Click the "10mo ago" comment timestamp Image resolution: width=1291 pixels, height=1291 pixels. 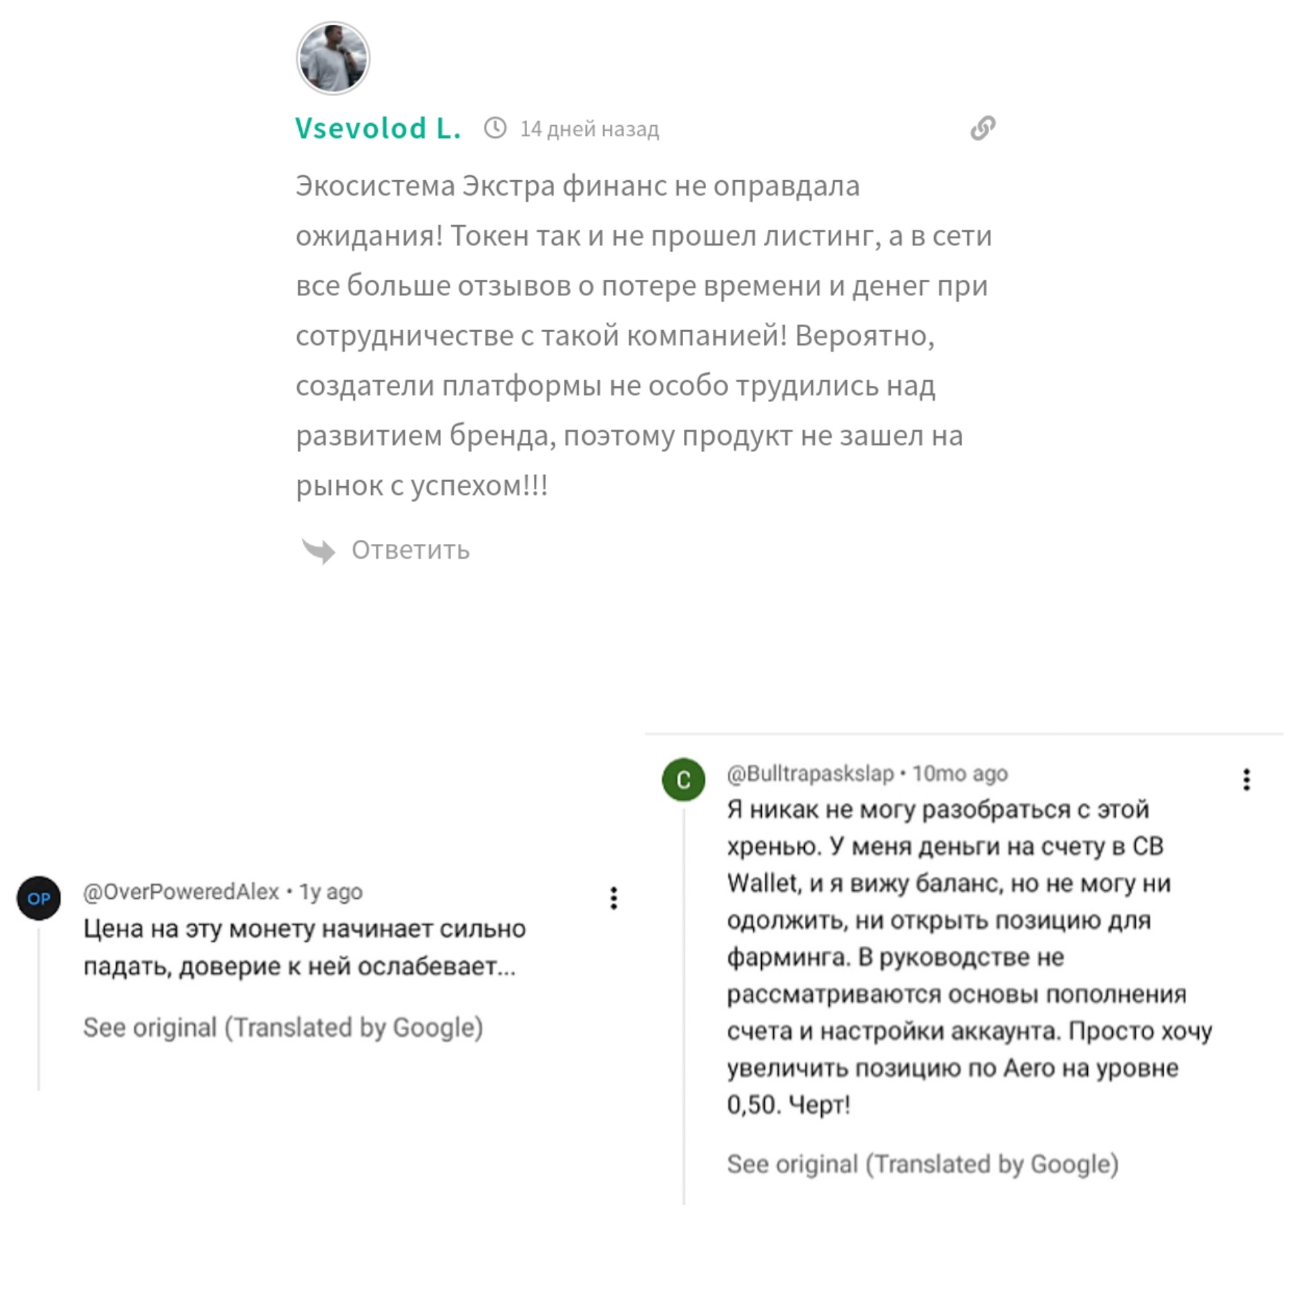point(960,774)
